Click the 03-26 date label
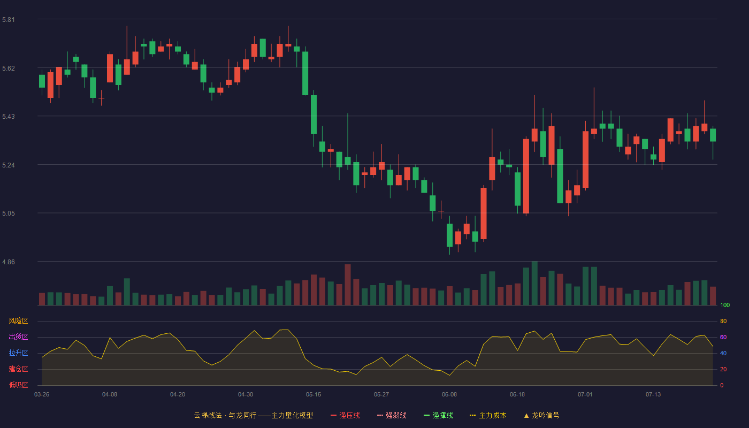The image size is (749, 428). point(42,394)
